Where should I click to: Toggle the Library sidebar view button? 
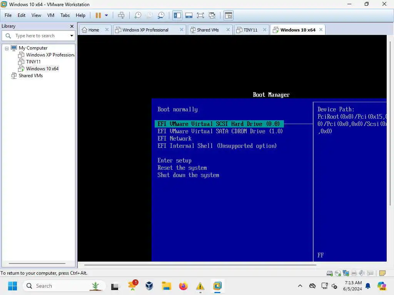click(x=177, y=15)
